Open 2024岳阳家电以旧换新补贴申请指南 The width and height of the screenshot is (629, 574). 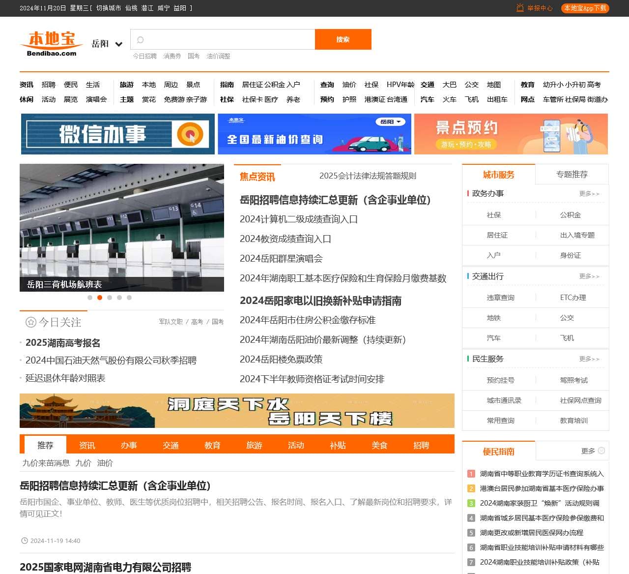pos(320,301)
